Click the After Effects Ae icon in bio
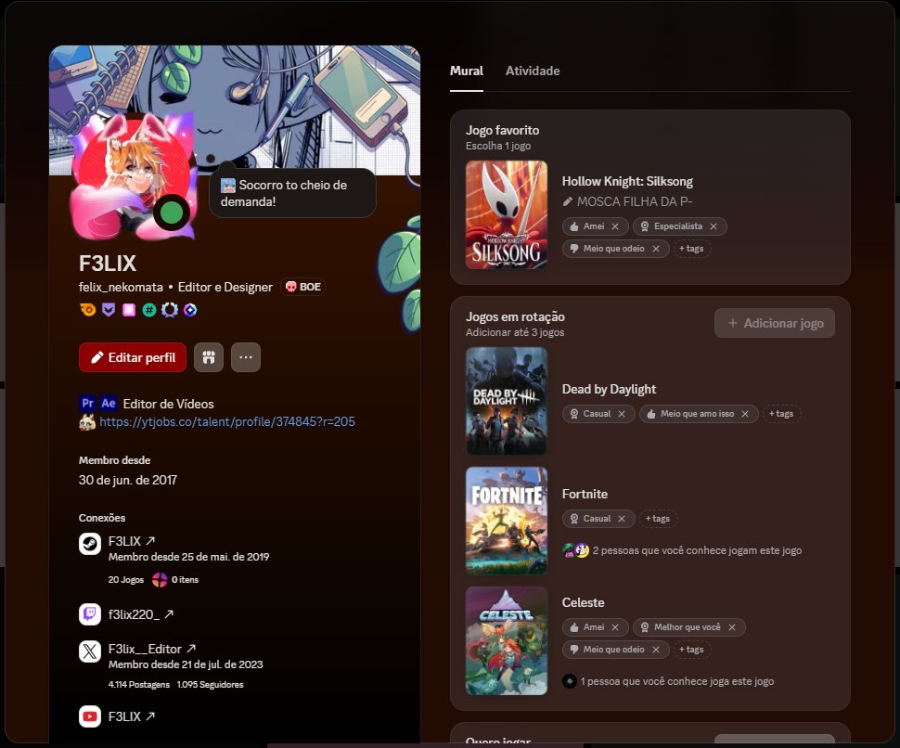The image size is (900, 748). pyautogui.click(x=109, y=403)
